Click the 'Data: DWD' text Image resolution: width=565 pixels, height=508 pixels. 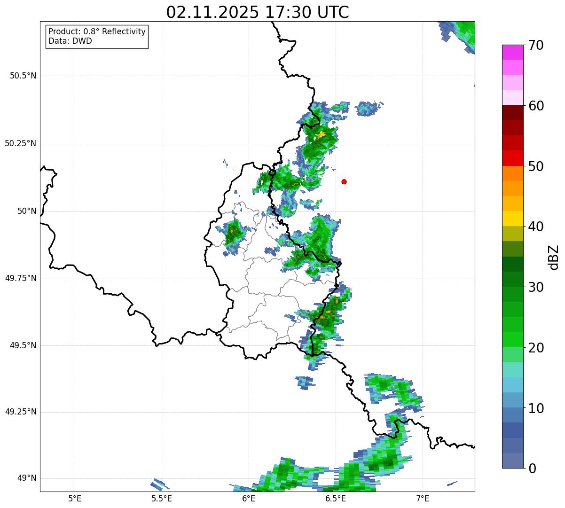70,41
